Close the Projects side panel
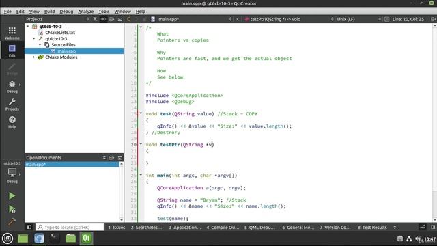Viewport: 437px width, 246px height. pyautogui.click(x=120, y=19)
